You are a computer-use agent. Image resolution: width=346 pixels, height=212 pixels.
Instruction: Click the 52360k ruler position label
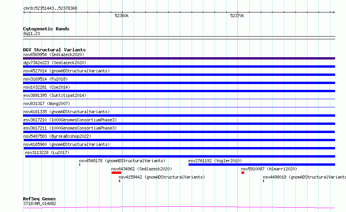point(122,16)
